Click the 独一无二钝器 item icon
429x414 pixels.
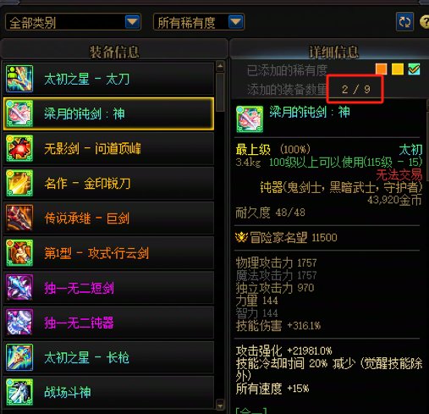pos(19,323)
